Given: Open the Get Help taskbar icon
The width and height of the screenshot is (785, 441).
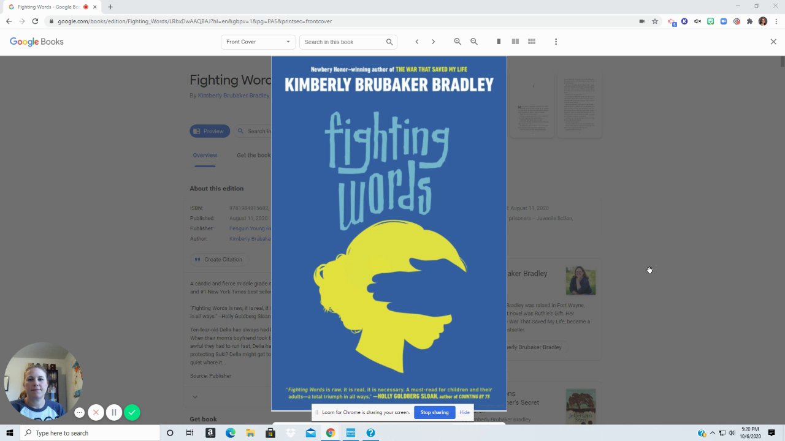Looking at the screenshot, I should [x=370, y=433].
